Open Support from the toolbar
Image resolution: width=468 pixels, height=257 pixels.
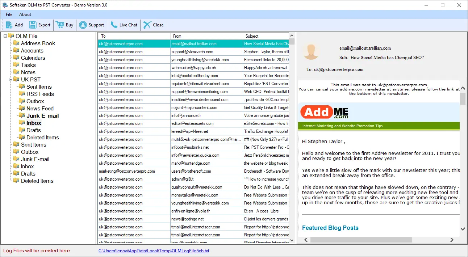click(x=92, y=25)
